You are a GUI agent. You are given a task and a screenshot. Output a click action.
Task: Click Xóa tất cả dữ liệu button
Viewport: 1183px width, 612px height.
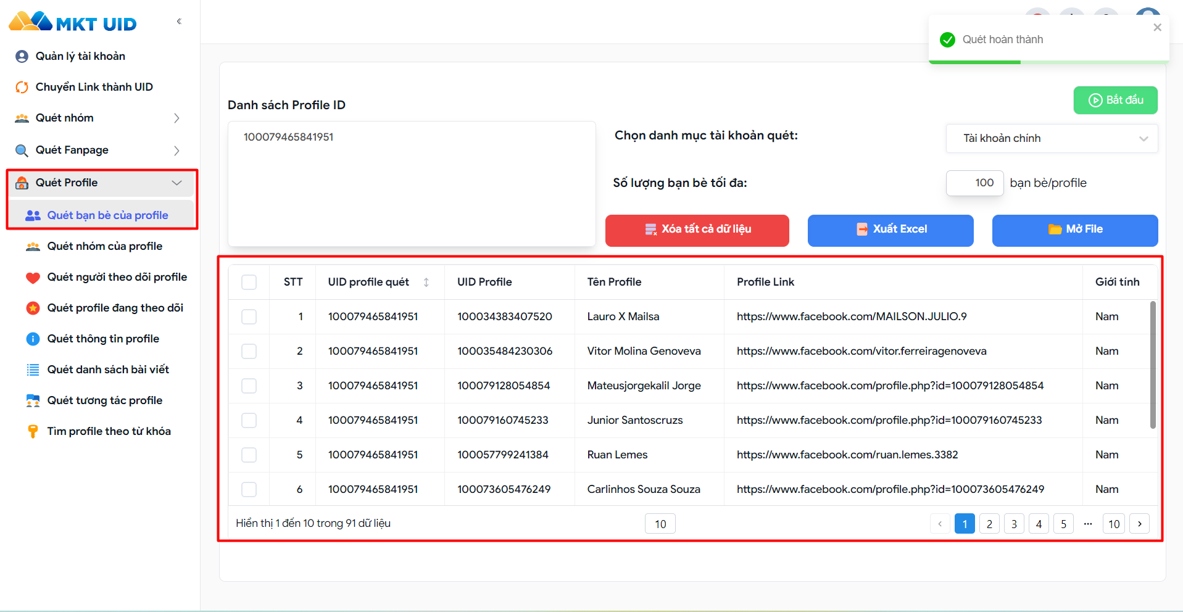coord(697,229)
